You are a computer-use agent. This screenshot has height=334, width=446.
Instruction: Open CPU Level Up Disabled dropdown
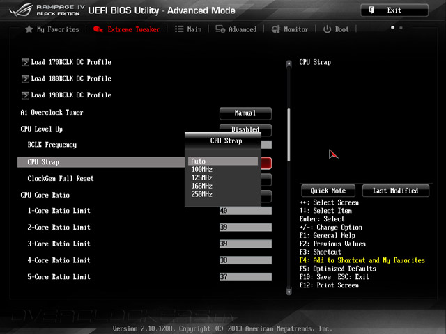pos(245,128)
